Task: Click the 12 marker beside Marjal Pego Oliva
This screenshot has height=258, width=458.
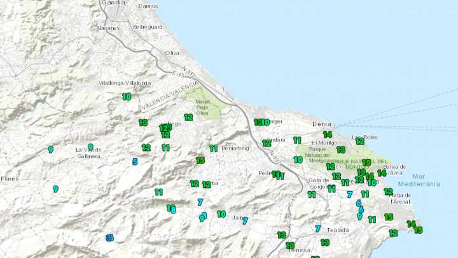Action: pos(188,117)
